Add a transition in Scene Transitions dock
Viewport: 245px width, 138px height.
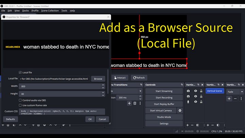coord(129,103)
